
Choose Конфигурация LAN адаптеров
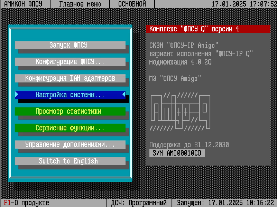70,78
